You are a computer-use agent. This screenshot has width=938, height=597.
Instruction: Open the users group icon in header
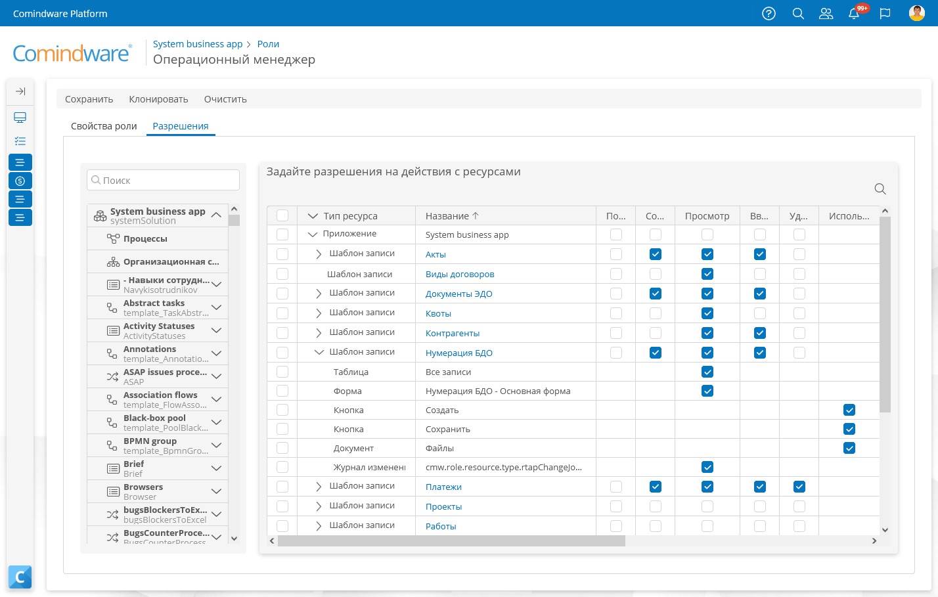pos(826,13)
